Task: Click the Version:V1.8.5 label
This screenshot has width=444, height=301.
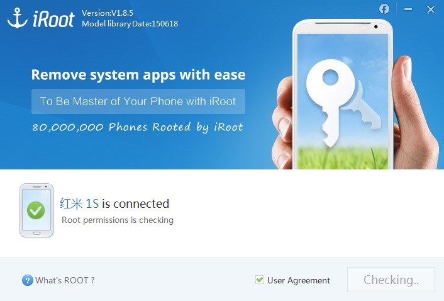Action: coord(108,13)
